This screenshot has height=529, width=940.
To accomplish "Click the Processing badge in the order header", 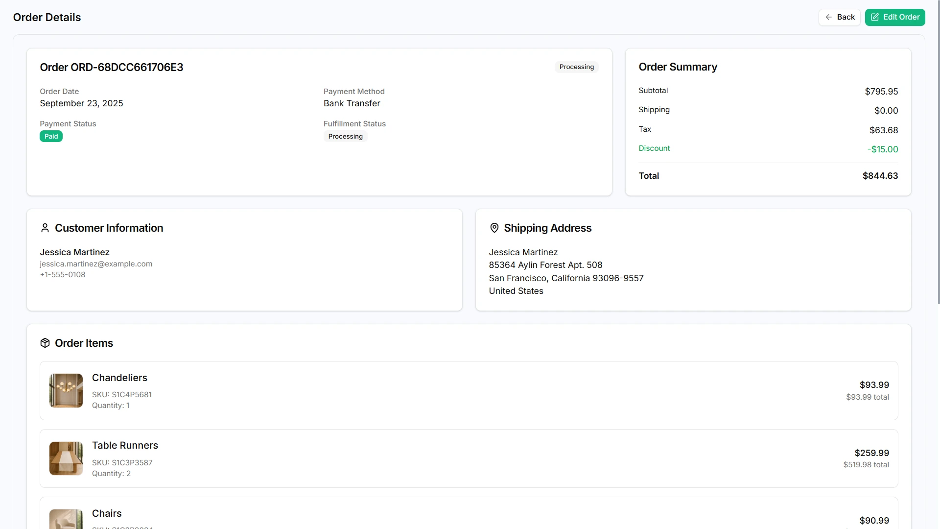I will (576, 67).
